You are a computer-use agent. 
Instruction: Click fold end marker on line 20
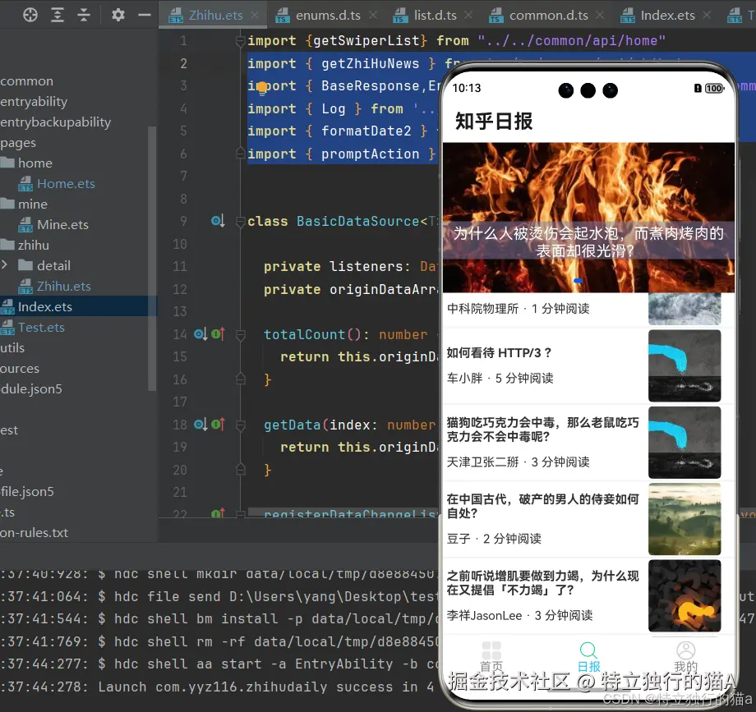point(240,469)
